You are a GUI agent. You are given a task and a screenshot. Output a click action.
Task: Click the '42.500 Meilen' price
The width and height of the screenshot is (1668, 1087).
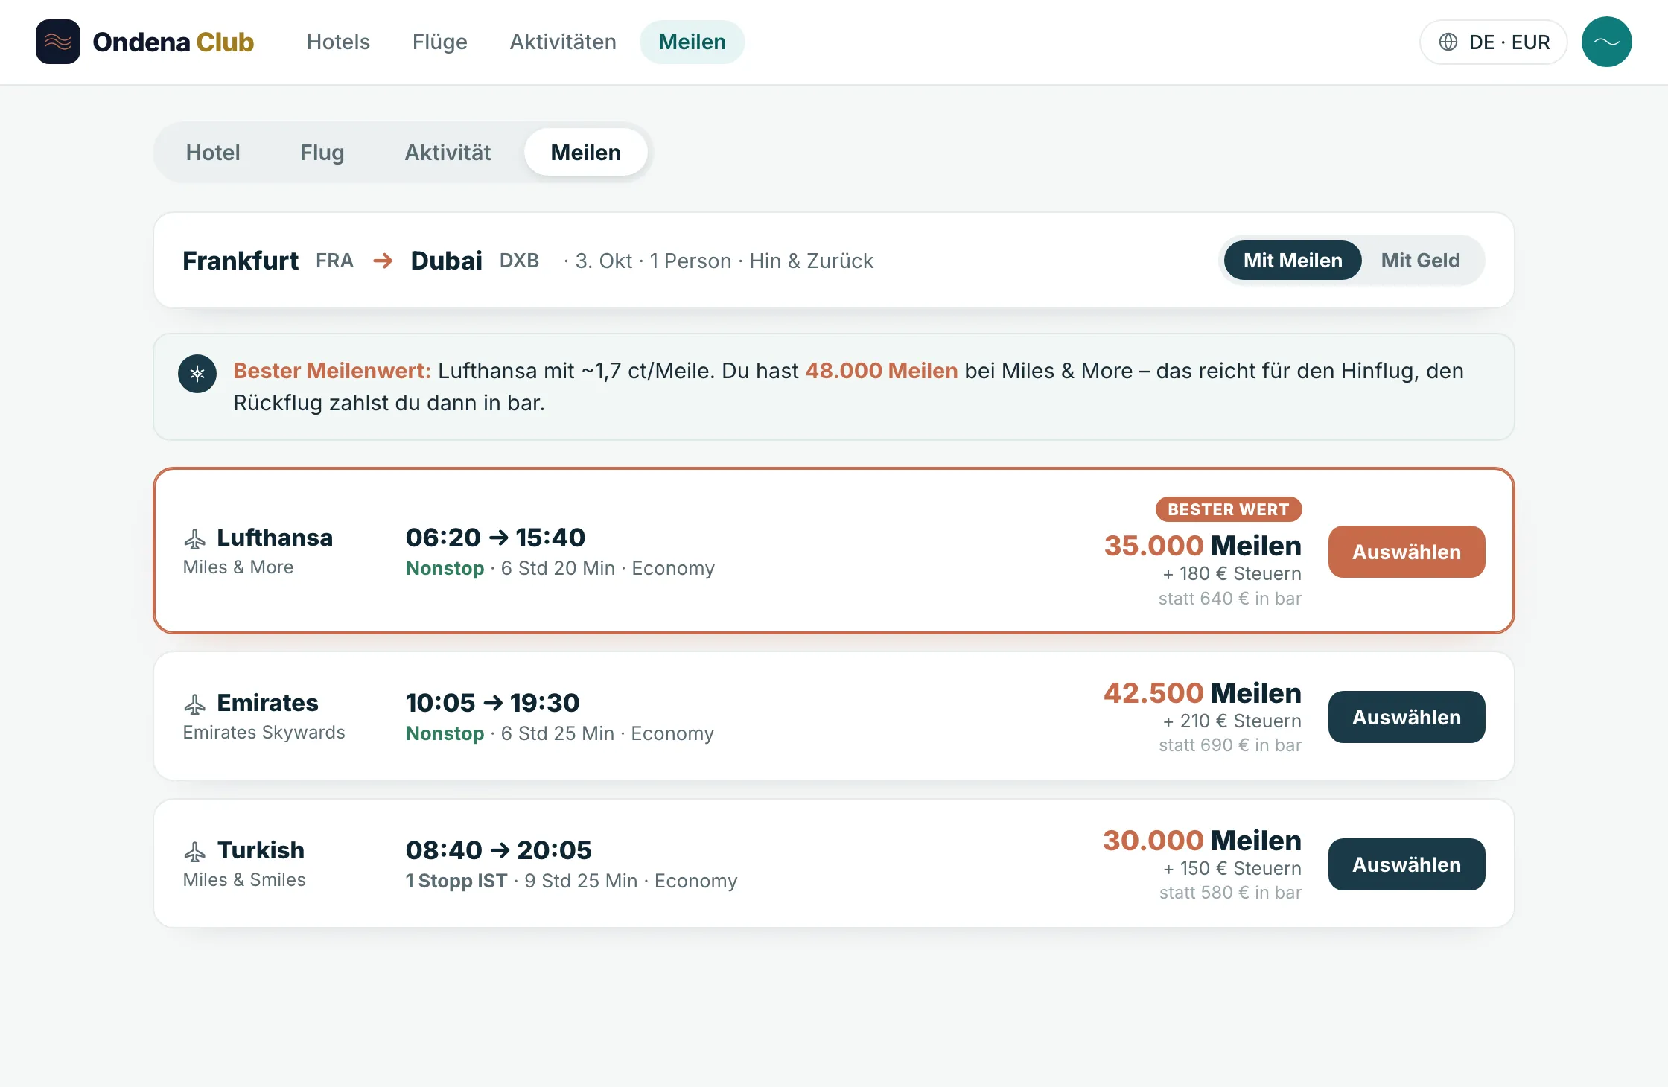pyautogui.click(x=1203, y=693)
